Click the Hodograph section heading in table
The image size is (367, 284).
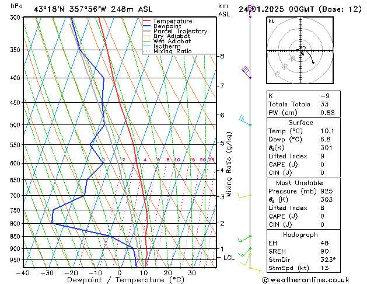click(300, 234)
